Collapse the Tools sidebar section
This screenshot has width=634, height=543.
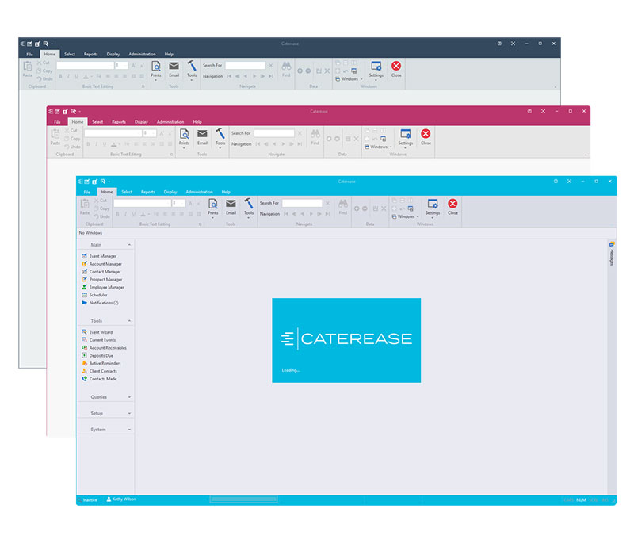(x=129, y=320)
